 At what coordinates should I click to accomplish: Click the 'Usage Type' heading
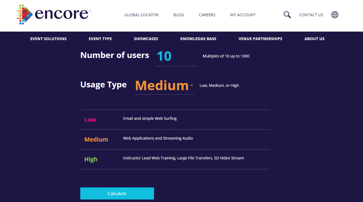coord(103,85)
